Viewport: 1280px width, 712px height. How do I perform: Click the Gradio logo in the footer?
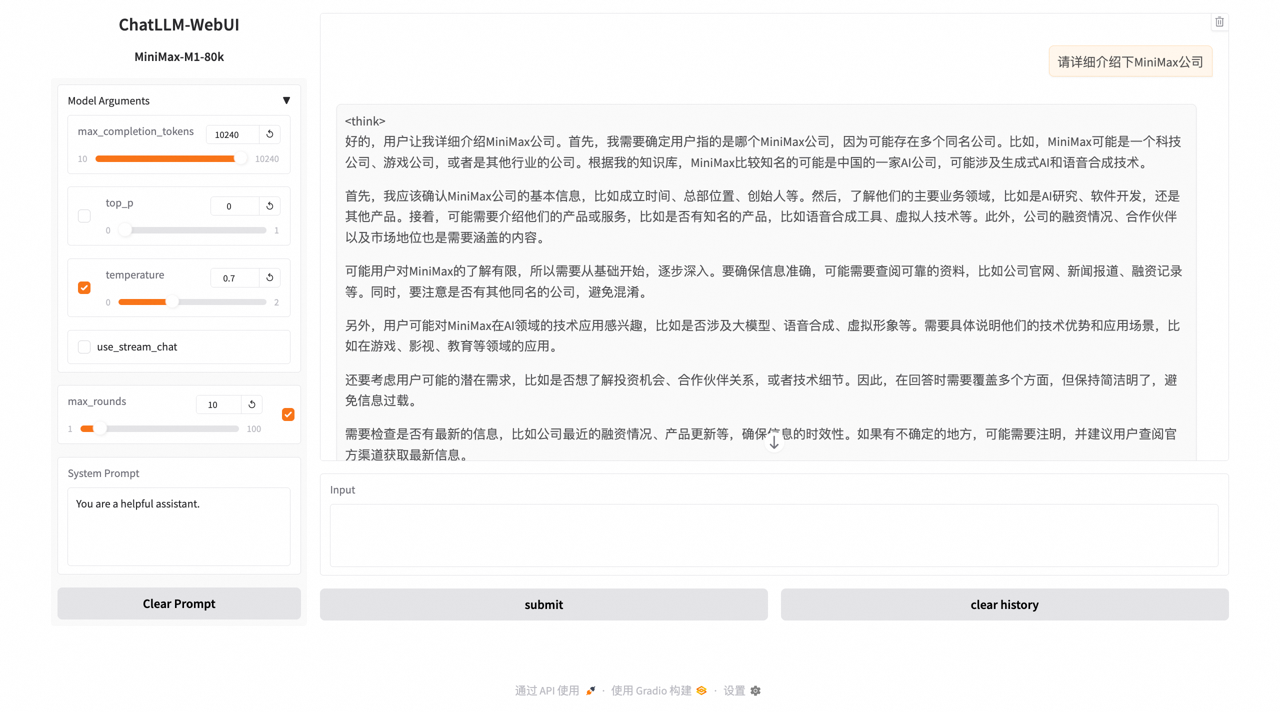(x=702, y=690)
